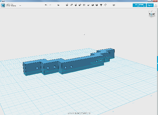Screen dimensions: 158x115
Task: Open the Help question mark dropdown
Action: [156, 5]
